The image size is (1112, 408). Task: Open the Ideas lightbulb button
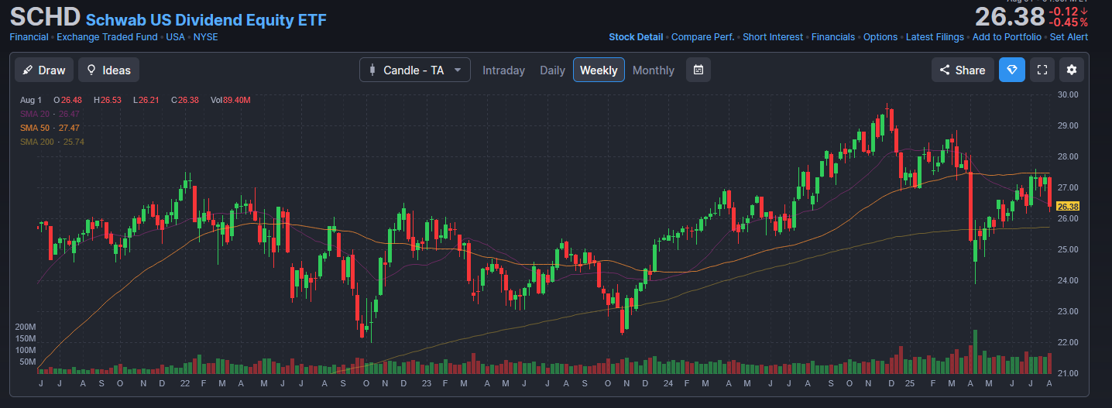[108, 70]
